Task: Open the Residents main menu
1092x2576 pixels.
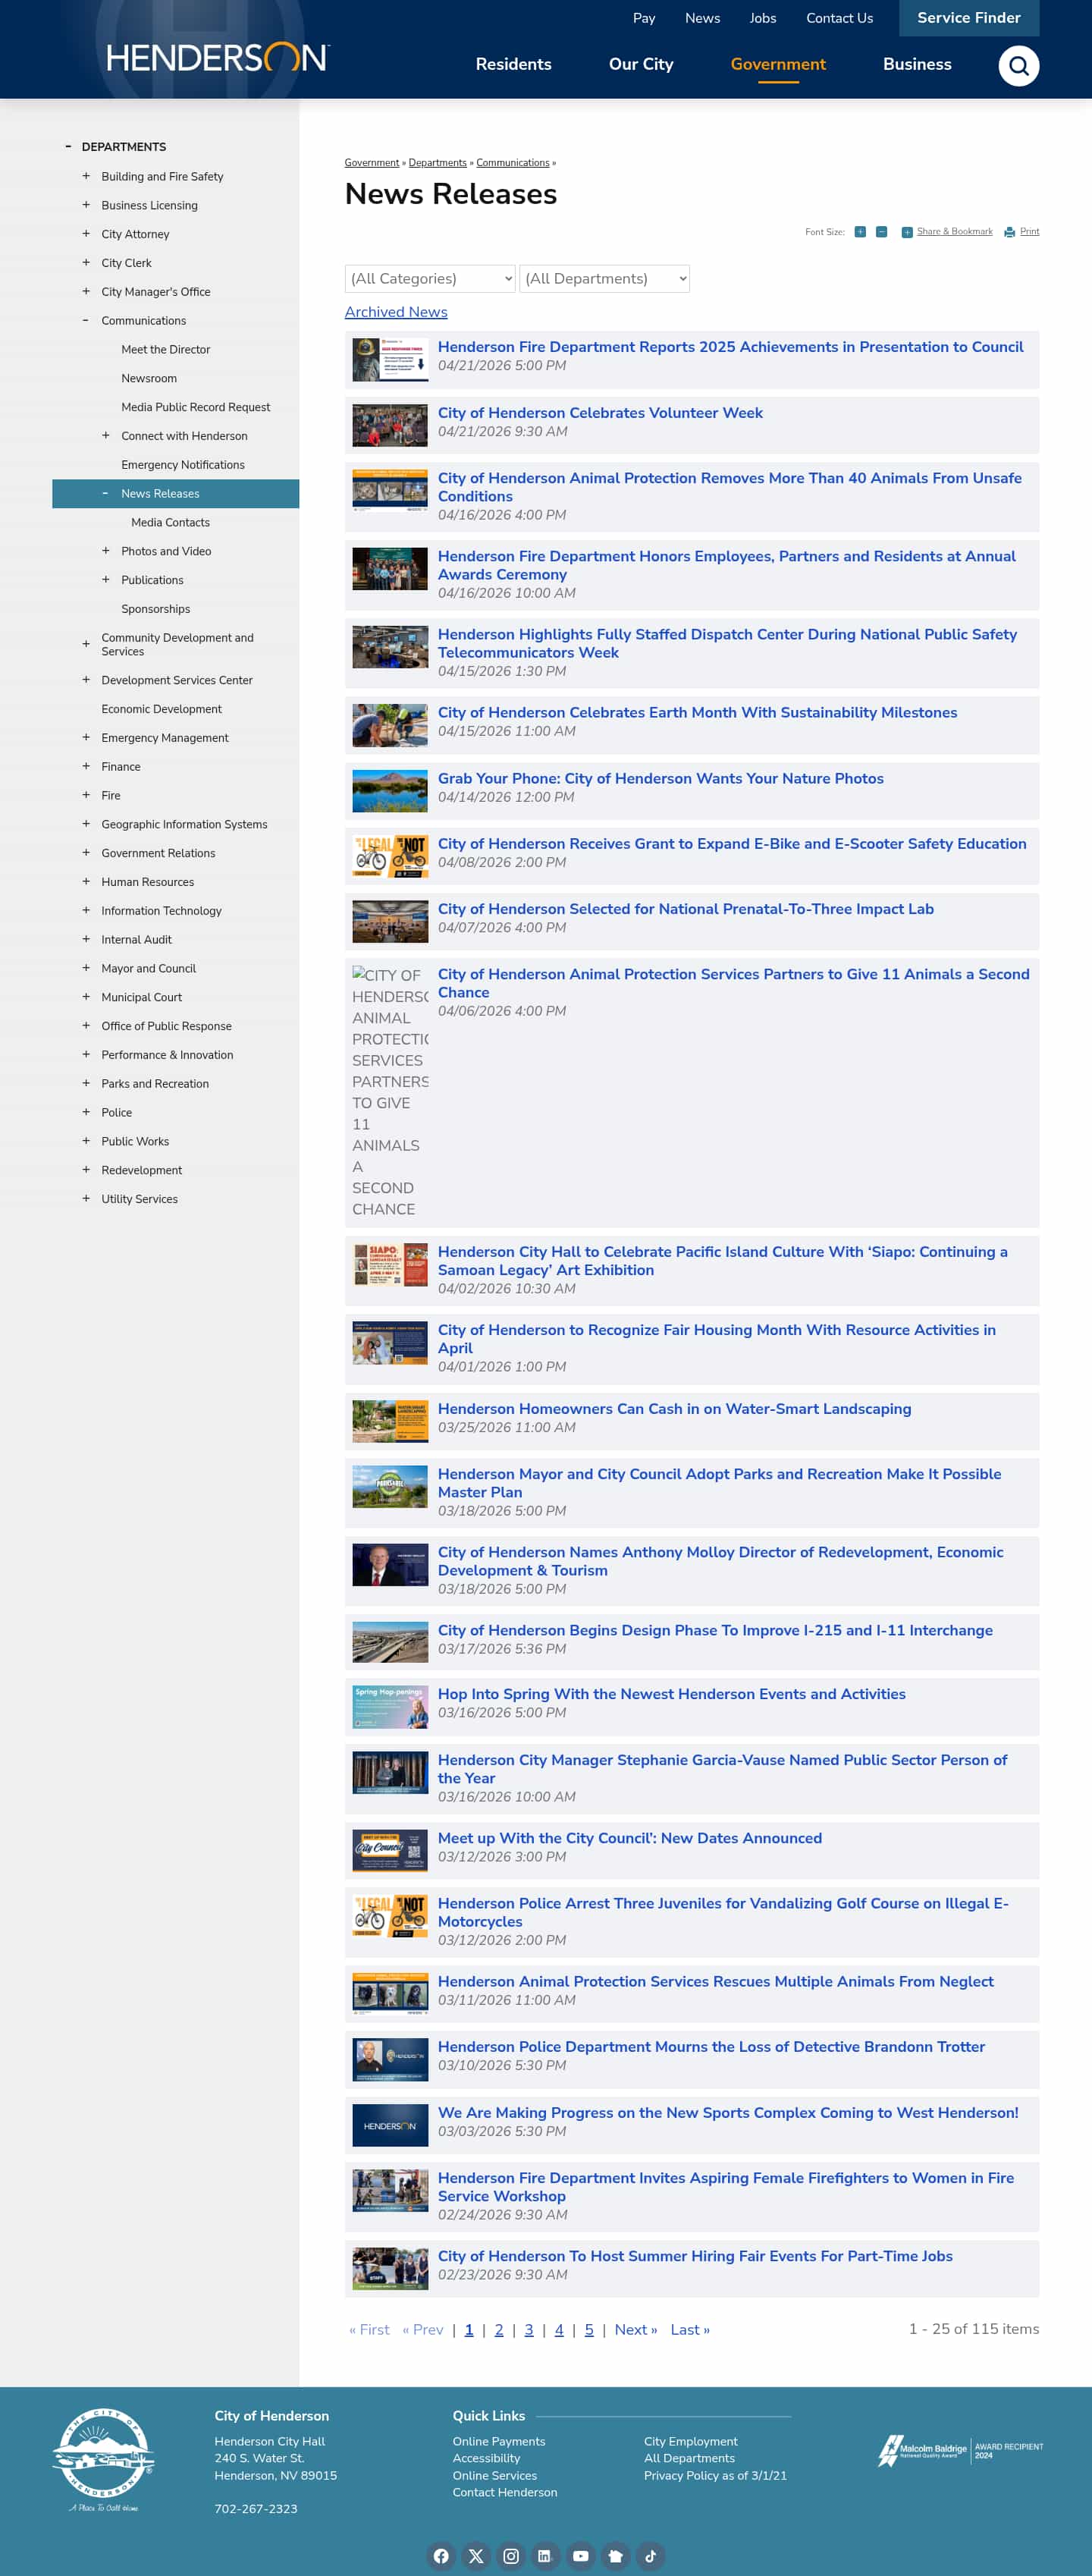Action: 513,64
